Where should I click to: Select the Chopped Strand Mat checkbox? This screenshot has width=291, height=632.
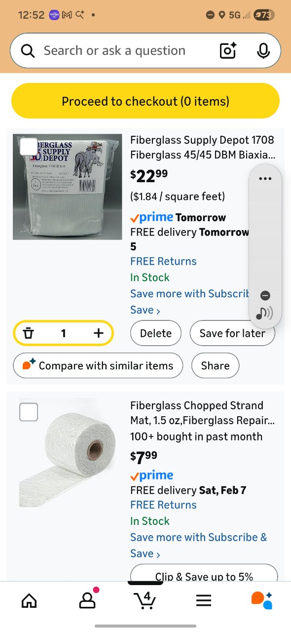tap(28, 412)
